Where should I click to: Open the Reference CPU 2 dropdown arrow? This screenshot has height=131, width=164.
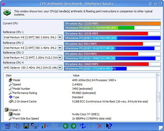pyautogui.click(x=60, y=48)
